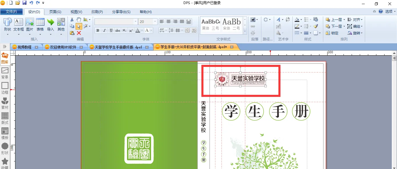
Task: Open the 文件(F) menu
Action: click(11, 12)
